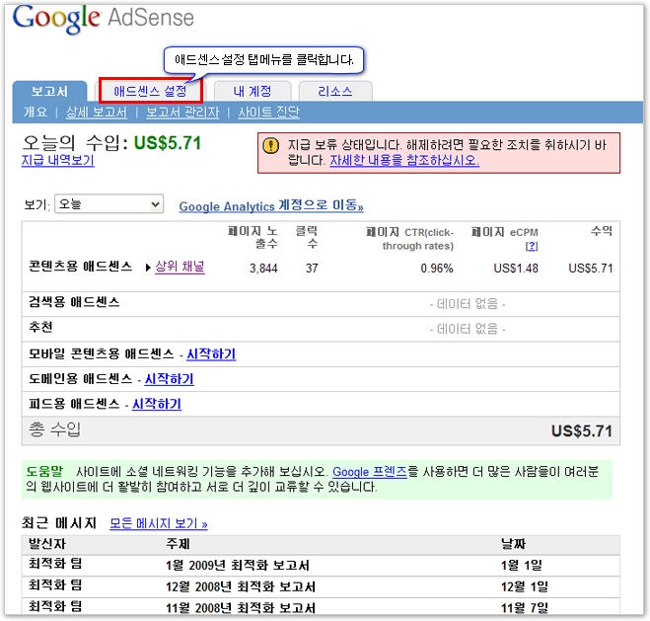Open 모든 메시지 보기 link
Screen dimensions: 650x621
(x=159, y=523)
